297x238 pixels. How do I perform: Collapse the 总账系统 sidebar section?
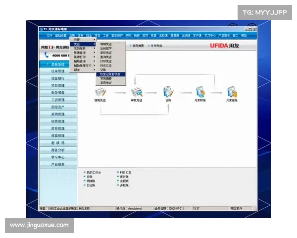pos(55,64)
